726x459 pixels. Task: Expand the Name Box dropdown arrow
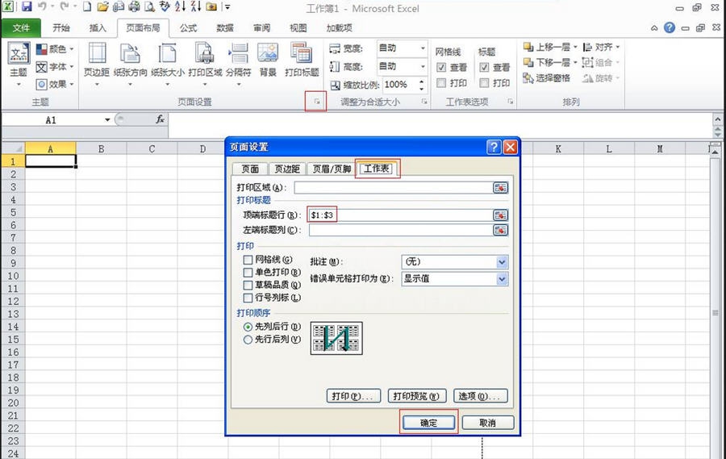[107, 120]
